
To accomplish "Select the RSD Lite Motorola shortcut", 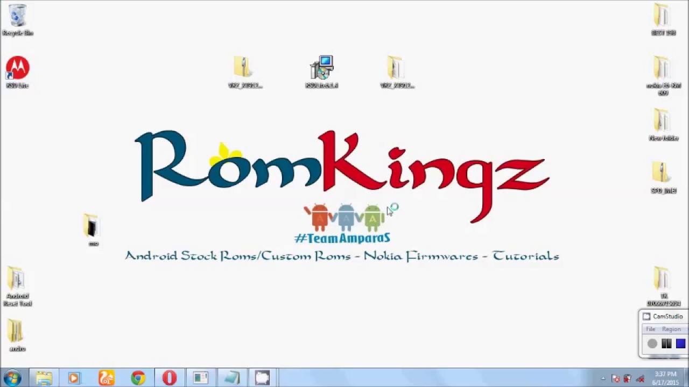I will tap(17, 72).
